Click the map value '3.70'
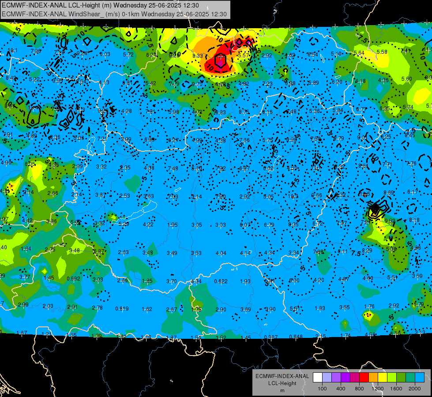This screenshot has height=397, width=432. pos(172,281)
